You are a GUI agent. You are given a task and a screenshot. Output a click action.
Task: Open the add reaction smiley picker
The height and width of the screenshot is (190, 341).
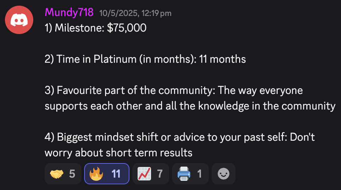click(x=224, y=174)
